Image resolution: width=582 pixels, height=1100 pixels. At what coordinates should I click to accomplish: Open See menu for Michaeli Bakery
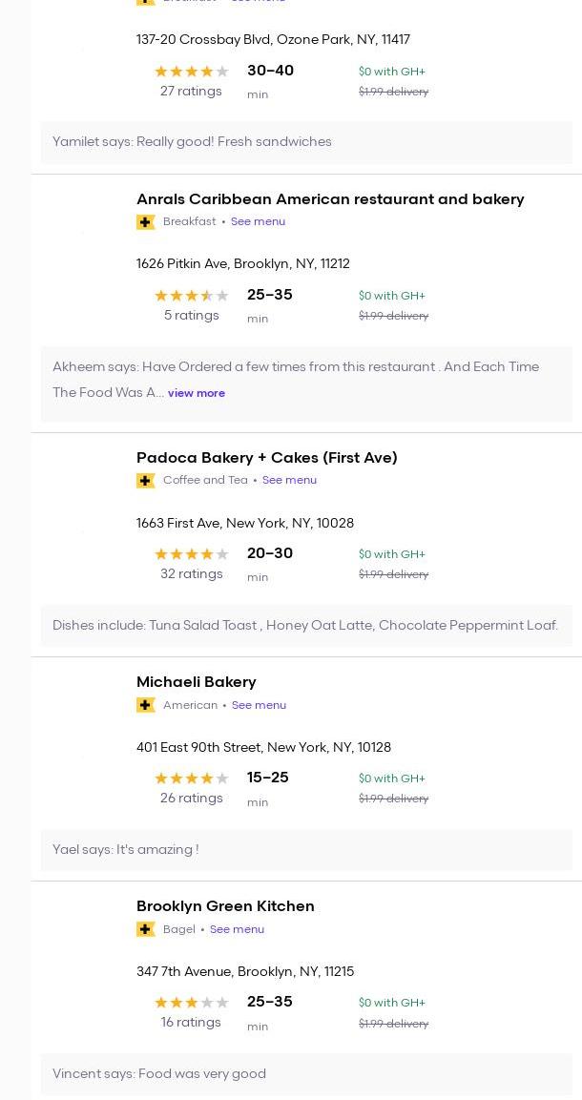[259, 705]
